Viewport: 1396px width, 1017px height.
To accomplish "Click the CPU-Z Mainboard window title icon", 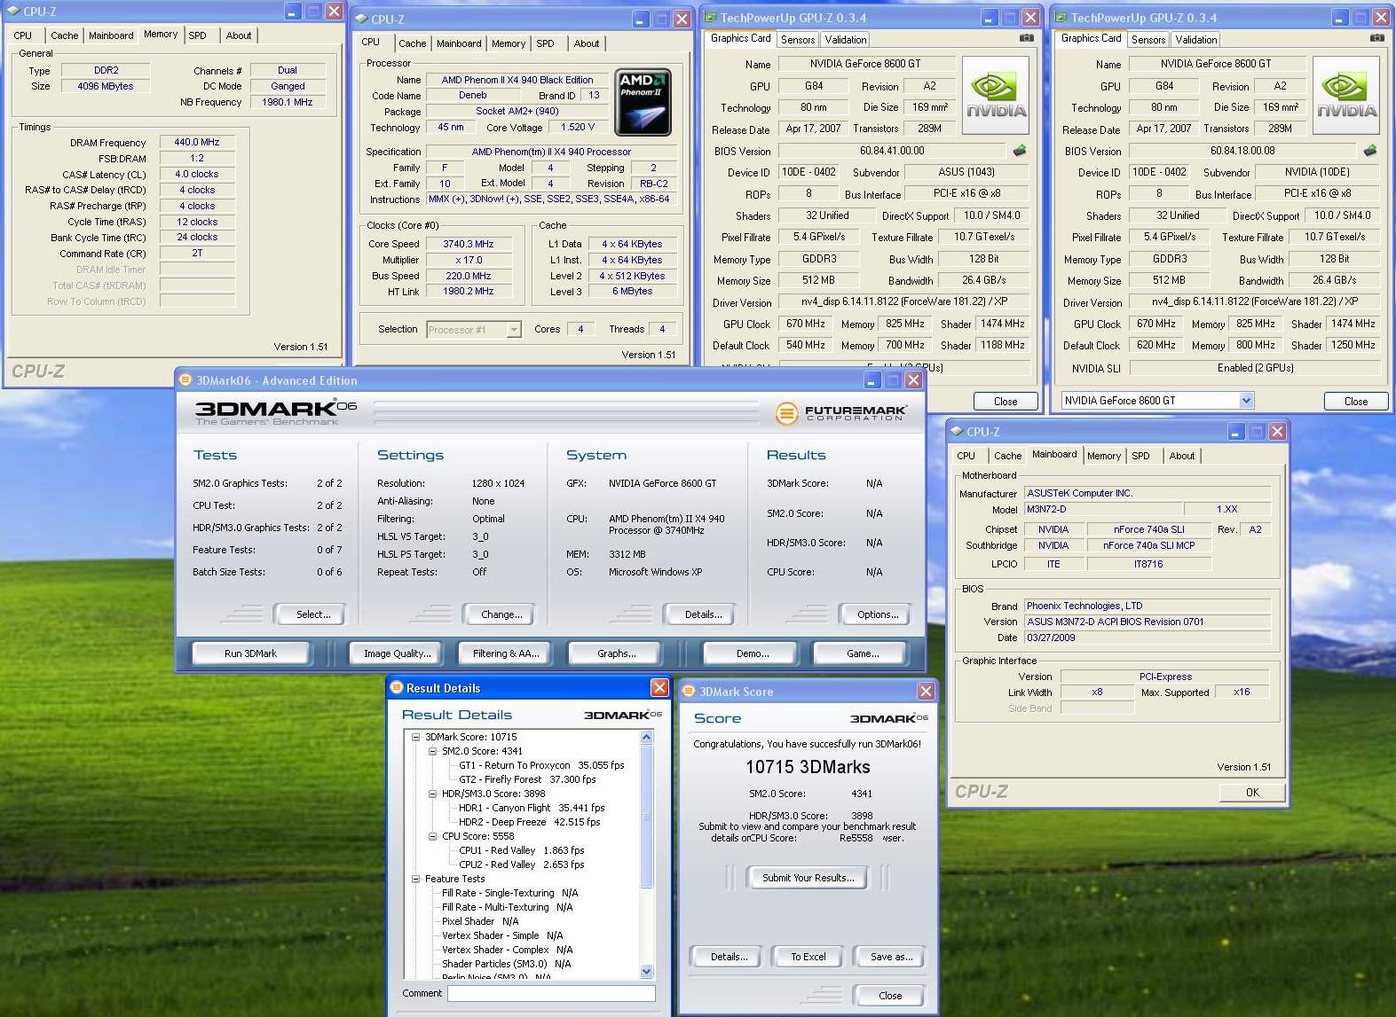I will 957,432.
